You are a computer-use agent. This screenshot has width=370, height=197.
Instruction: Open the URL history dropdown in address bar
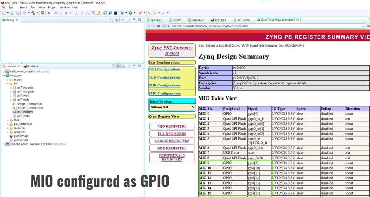pyautogui.click(x=363, y=26)
